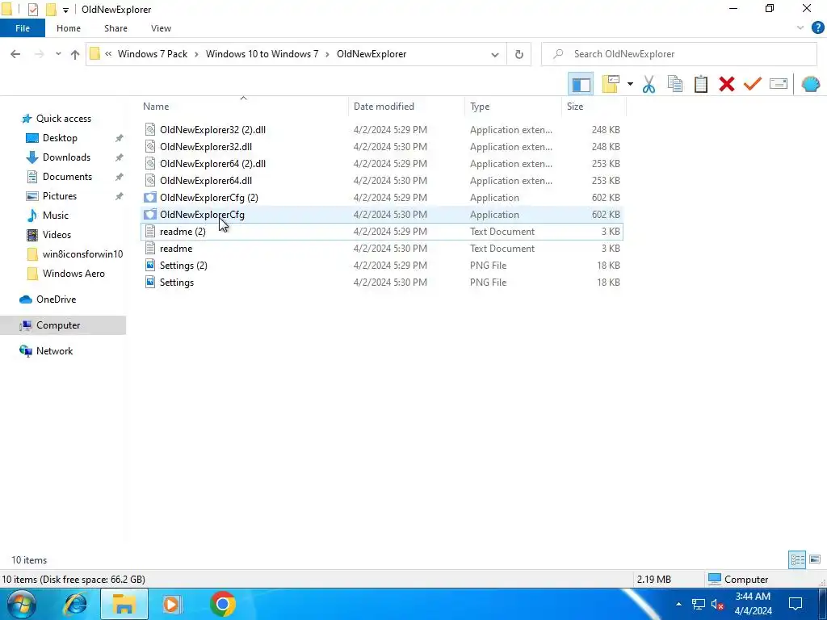The width and height of the screenshot is (827, 620).
Task: Click the red X Delete icon
Action: 727,84
